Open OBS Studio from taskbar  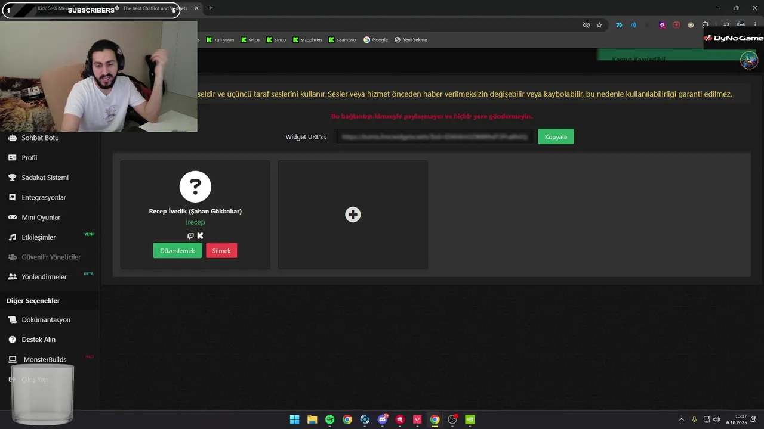pyautogui.click(x=452, y=419)
